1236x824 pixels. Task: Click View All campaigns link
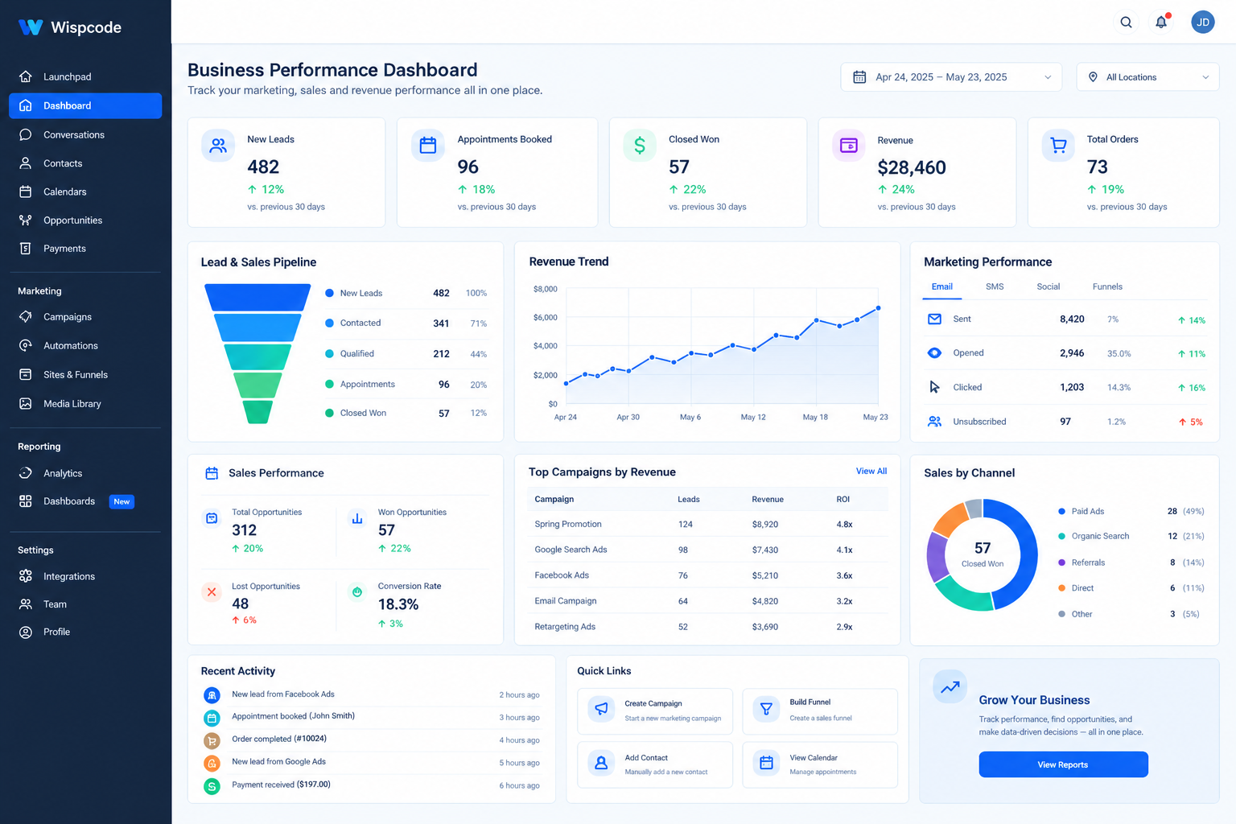pyautogui.click(x=871, y=472)
